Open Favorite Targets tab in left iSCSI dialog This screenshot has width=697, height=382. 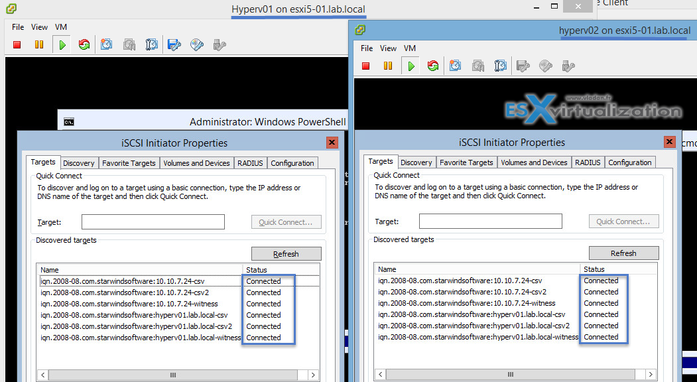[x=129, y=163]
